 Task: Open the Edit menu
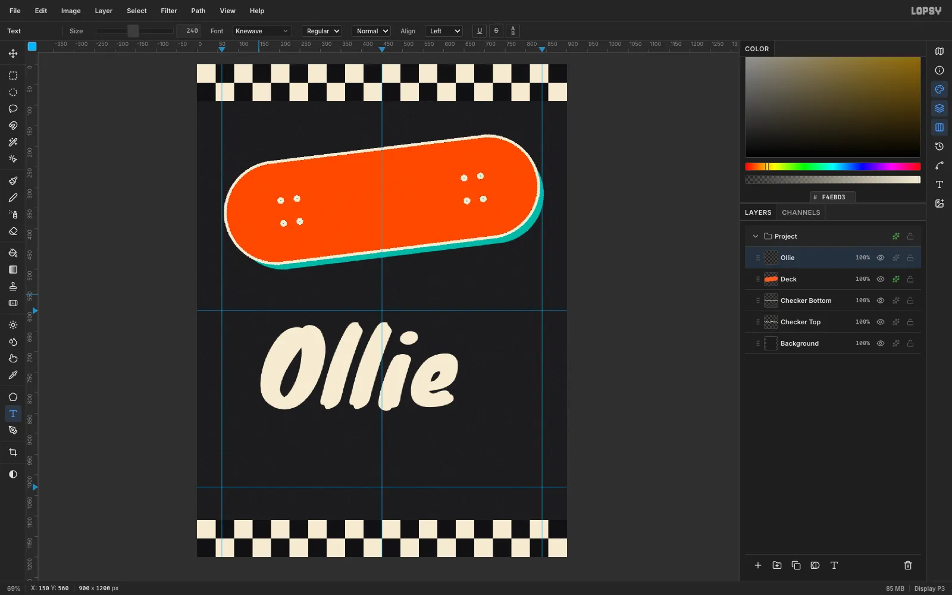pyautogui.click(x=41, y=11)
